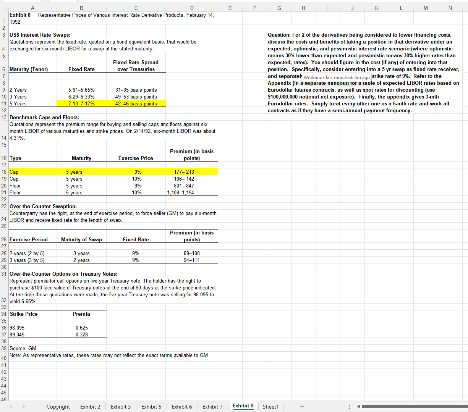This screenshot has width=468, height=412.
Task: Go to the previous sheet using left arrow
Action: click(x=11, y=407)
